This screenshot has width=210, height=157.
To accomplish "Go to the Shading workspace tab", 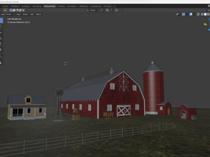I will coord(61,6).
